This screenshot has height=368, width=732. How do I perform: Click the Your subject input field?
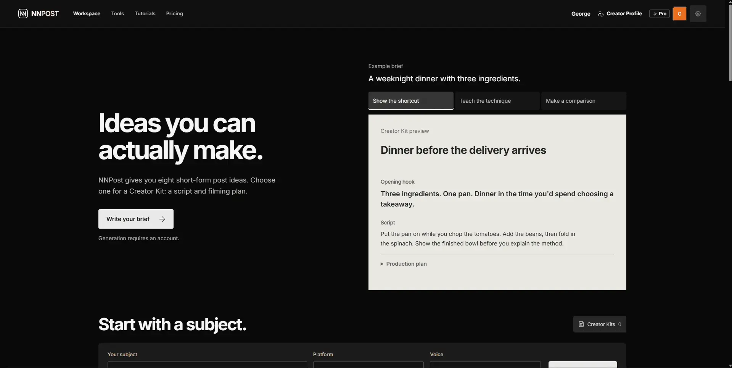click(207, 365)
